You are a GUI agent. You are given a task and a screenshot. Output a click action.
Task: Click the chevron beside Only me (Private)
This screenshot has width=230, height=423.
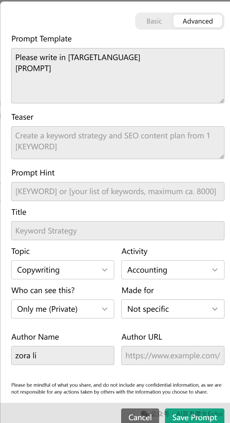105,309
